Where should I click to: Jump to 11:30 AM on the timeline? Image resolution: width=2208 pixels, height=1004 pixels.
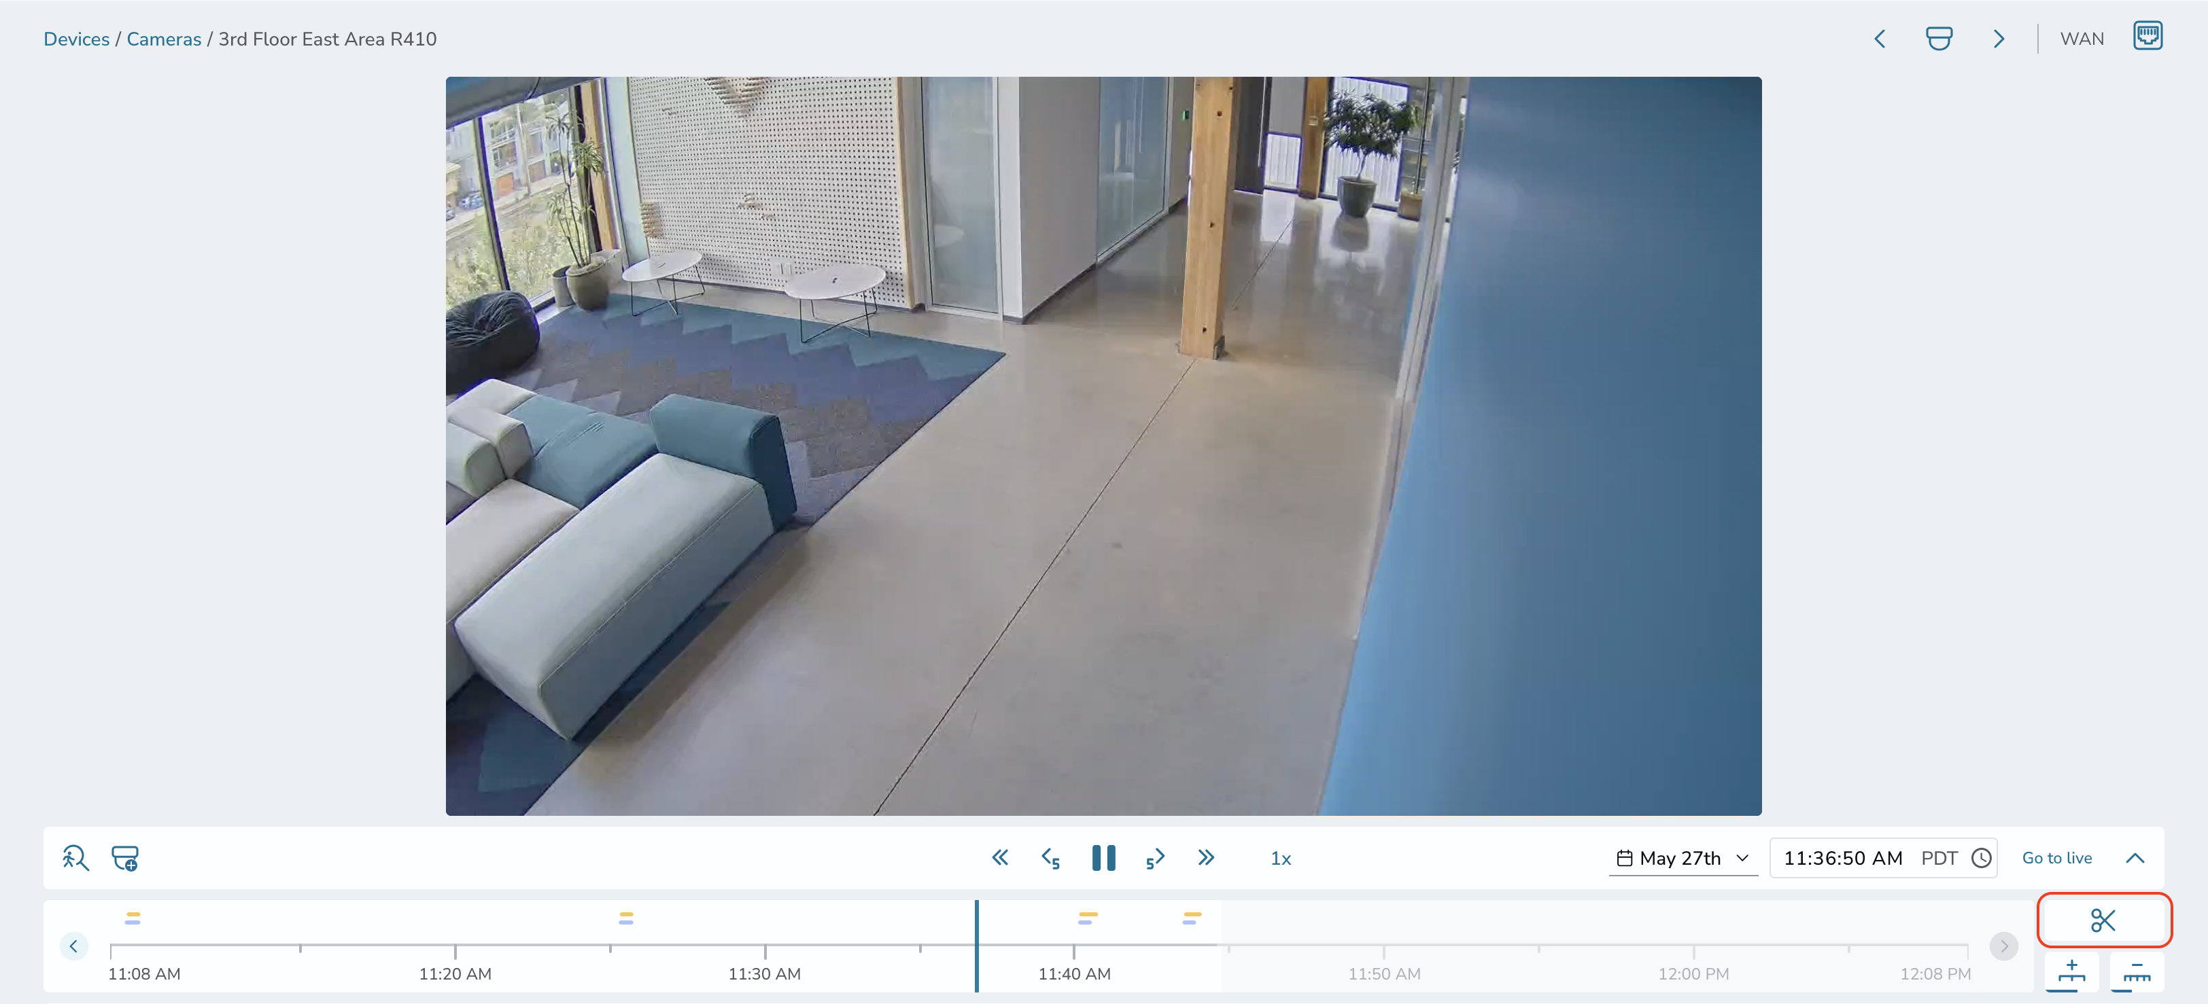click(765, 973)
